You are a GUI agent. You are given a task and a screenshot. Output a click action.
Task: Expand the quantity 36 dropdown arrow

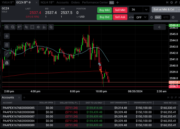point(146,10)
